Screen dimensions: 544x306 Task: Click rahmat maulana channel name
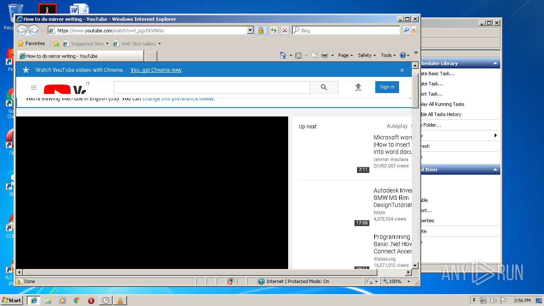[391, 159]
